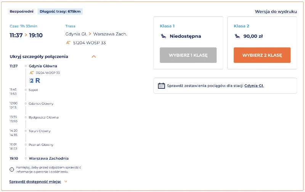Click the info icon by the platform reminder

pyautogui.click(x=12, y=169)
